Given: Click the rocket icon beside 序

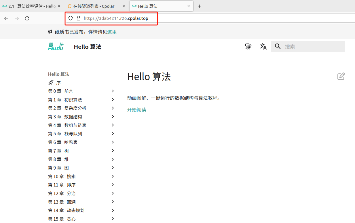Looking at the screenshot, I should point(51,83).
